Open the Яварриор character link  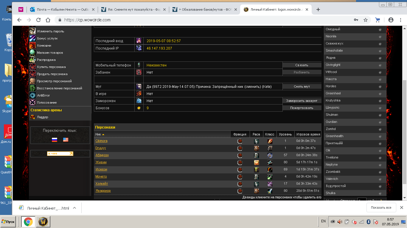[103, 191]
